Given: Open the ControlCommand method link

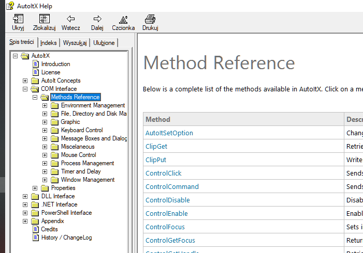Looking at the screenshot, I should (172, 186).
